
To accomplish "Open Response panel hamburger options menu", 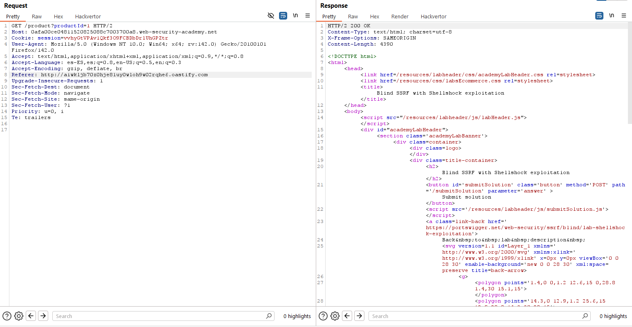I will coord(624,16).
